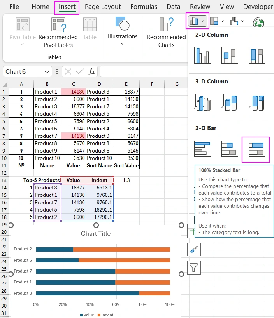Expand the Illustrations dropdown
This screenshot has height=318, width=274.
123,44
